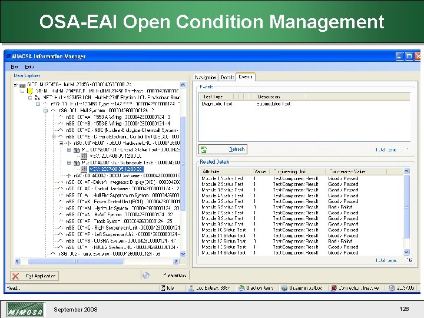Image resolution: width=424 pixels, height=318 pixels.
Task: Open the Help menu
Action: tap(29, 67)
